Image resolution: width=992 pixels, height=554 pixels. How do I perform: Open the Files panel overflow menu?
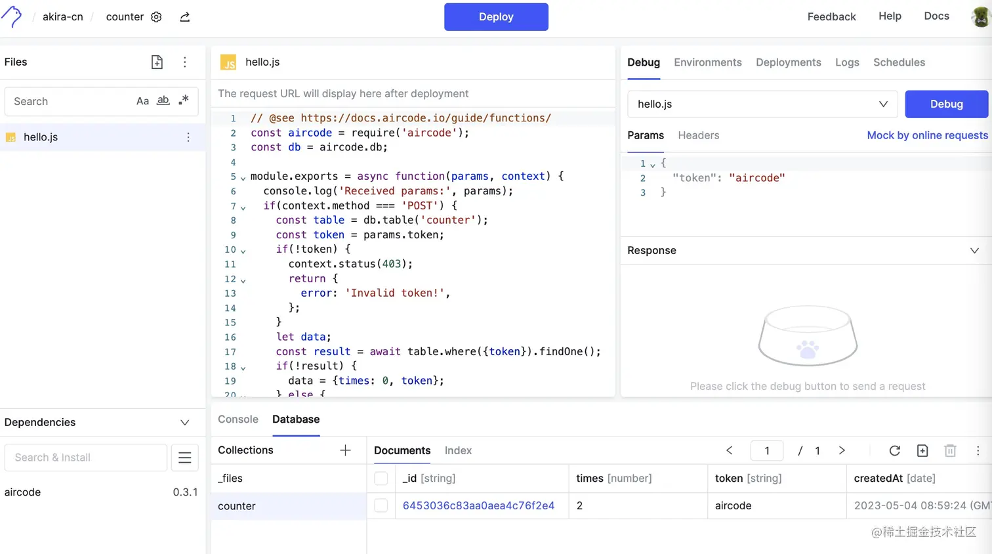tap(185, 62)
